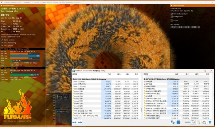Enable the VSync checkbox
This screenshot has height=127, width=215.
tap(172, 21)
